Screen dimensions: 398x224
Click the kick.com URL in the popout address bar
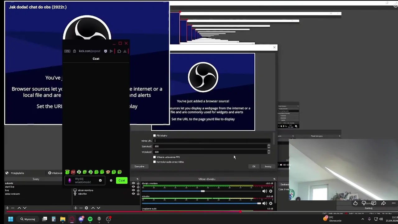(90, 51)
